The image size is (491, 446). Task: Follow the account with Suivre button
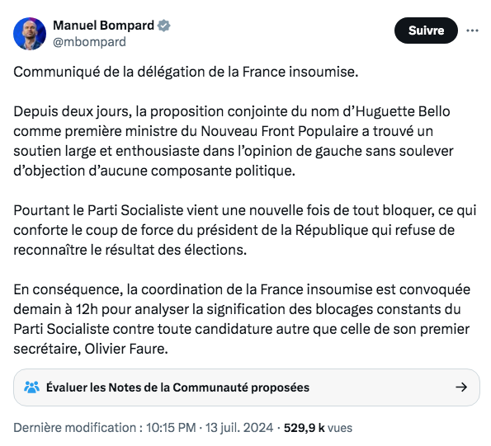(x=426, y=31)
